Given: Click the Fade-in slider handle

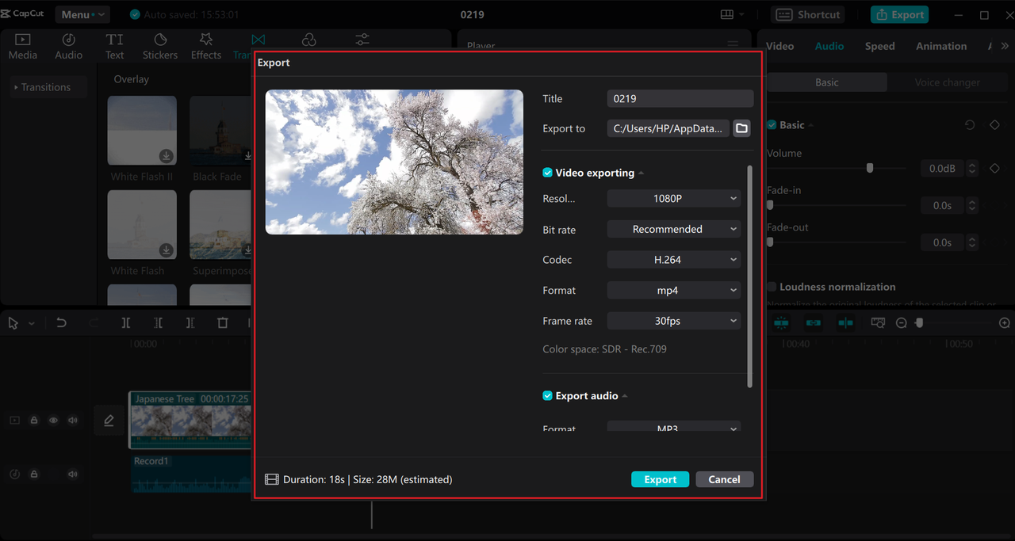Looking at the screenshot, I should coord(770,205).
